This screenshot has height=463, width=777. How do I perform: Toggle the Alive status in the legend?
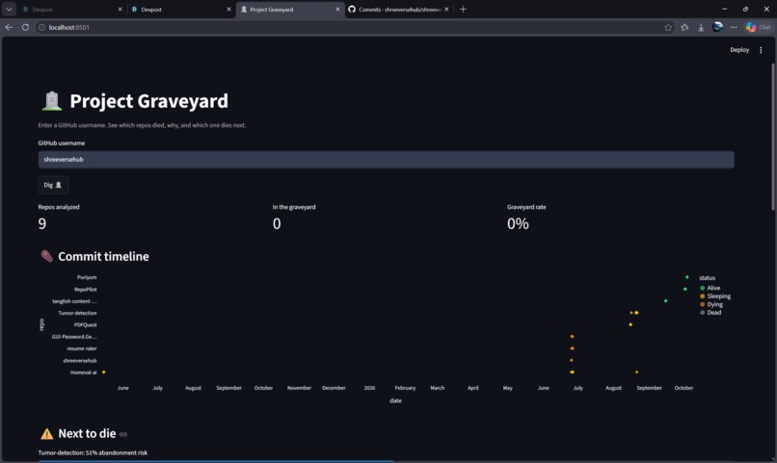710,288
